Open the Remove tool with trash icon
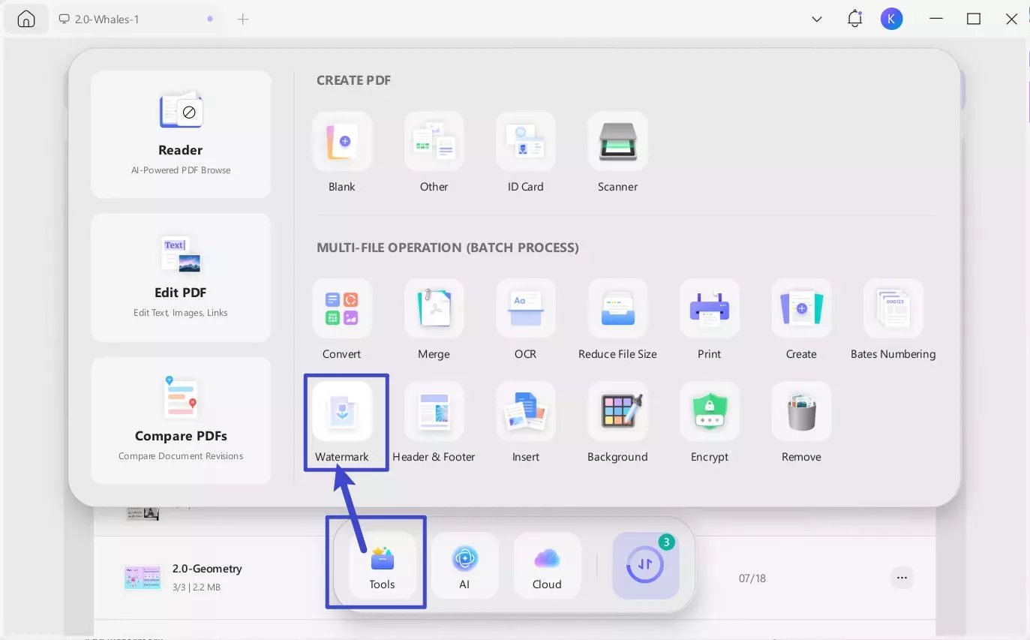The height and width of the screenshot is (640, 1030). [x=801, y=411]
